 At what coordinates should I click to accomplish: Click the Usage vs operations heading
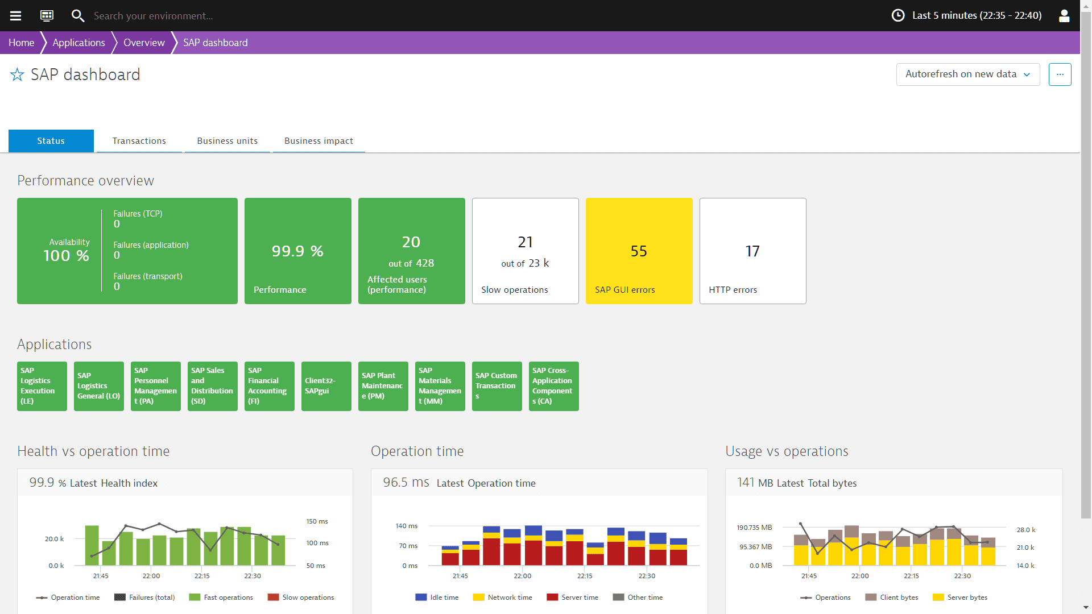[787, 451]
